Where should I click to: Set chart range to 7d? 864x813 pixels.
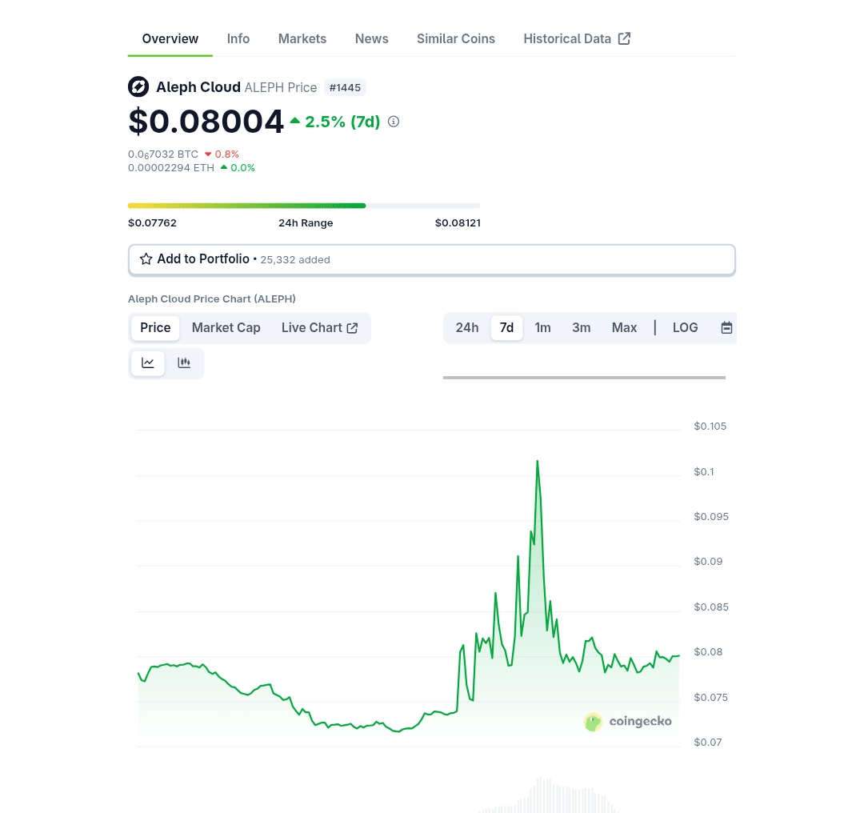[506, 328]
